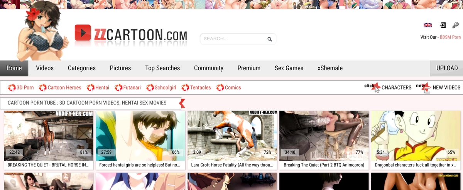Open the Videos menu item
This screenshot has width=463, height=190.
coord(45,68)
